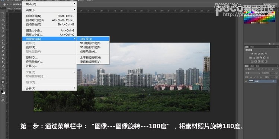Select the IMG_1576.JPG document tab
The image size is (279, 139).
click(x=14, y=8)
